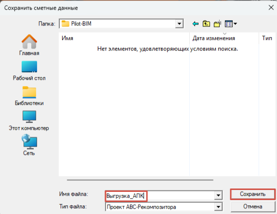Image resolution: width=277 pixels, height=214 pixels.
Task: Select Этот компьютер in the sidebar
Action: pyautogui.click(x=29, y=121)
